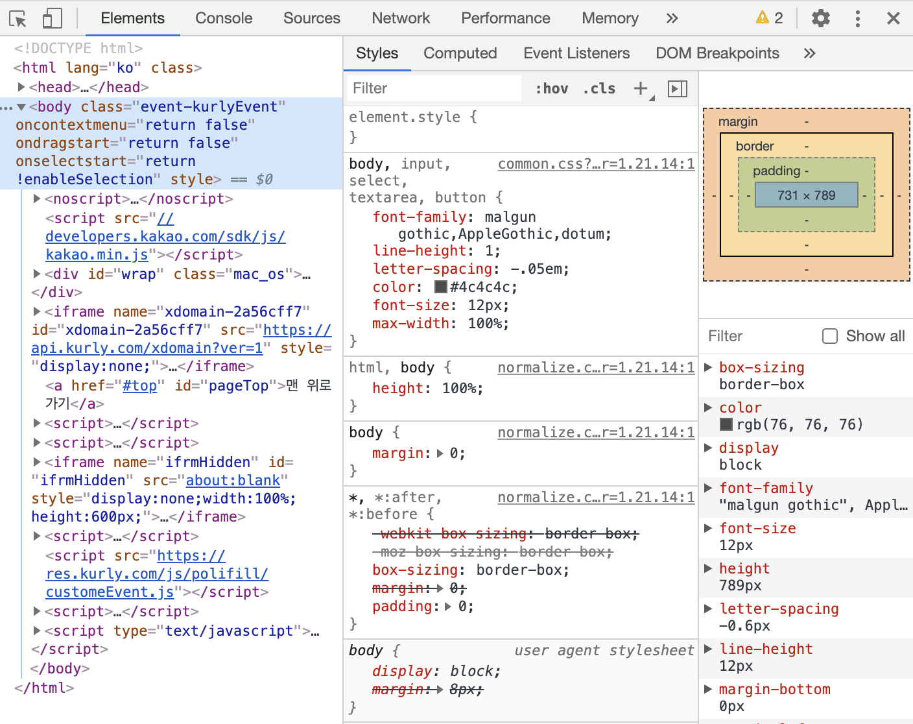
Task: Toggle the .cls element classes button
Action: (599, 89)
